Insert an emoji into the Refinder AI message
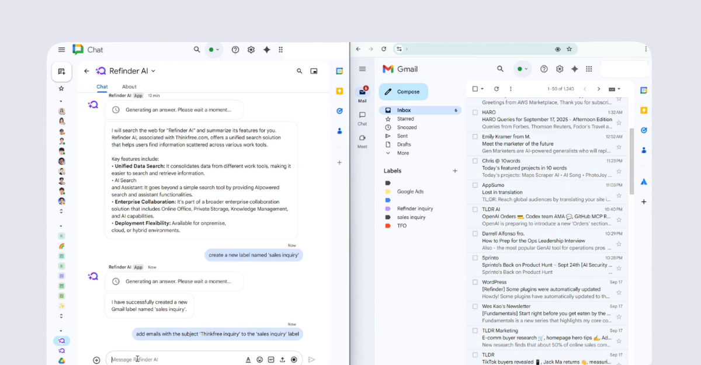Screen dimensions: 701x365 [259, 360]
